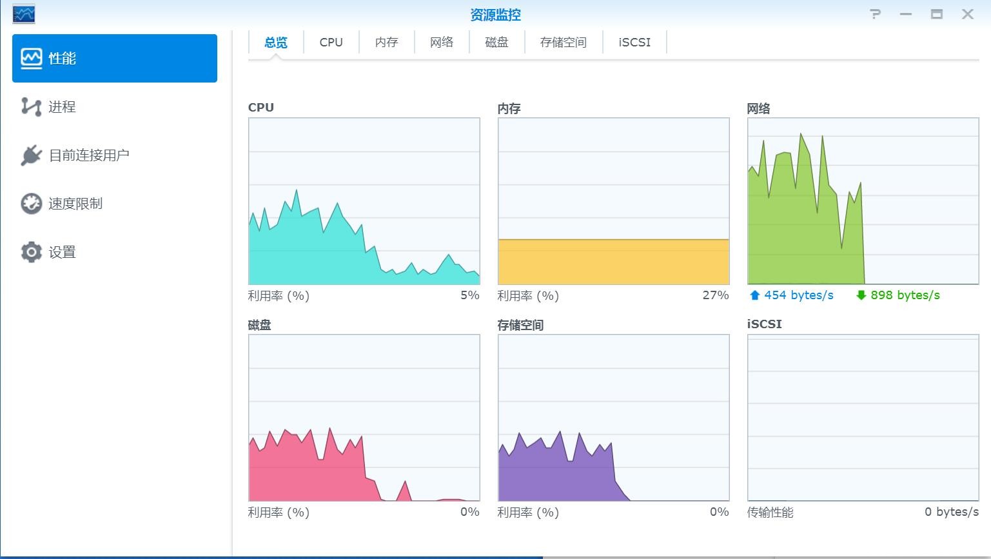991x559 pixels.
Task: Select 进程 in the sidebar
Action: pyautogui.click(x=115, y=107)
